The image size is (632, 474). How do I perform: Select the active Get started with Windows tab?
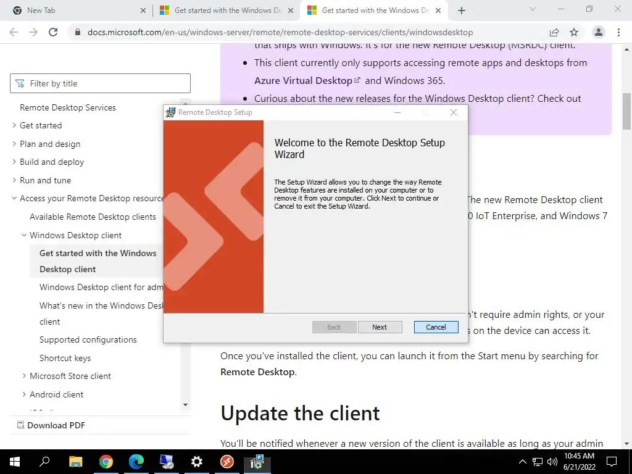pos(374,10)
